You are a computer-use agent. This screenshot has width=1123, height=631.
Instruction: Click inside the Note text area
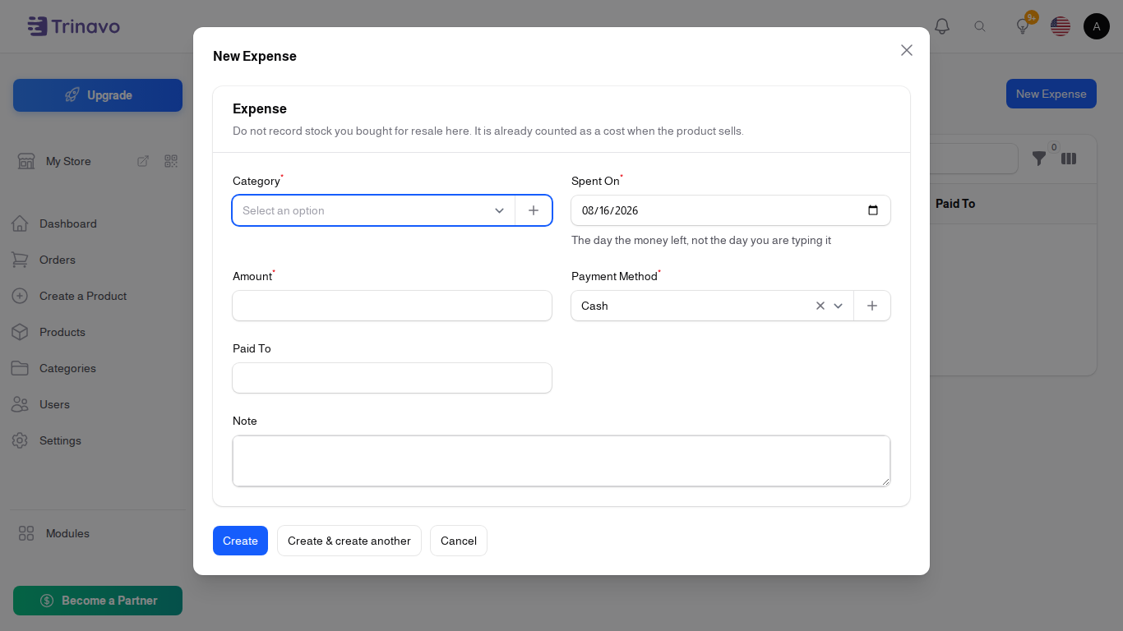pyautogui.click(x=561, y=461)
